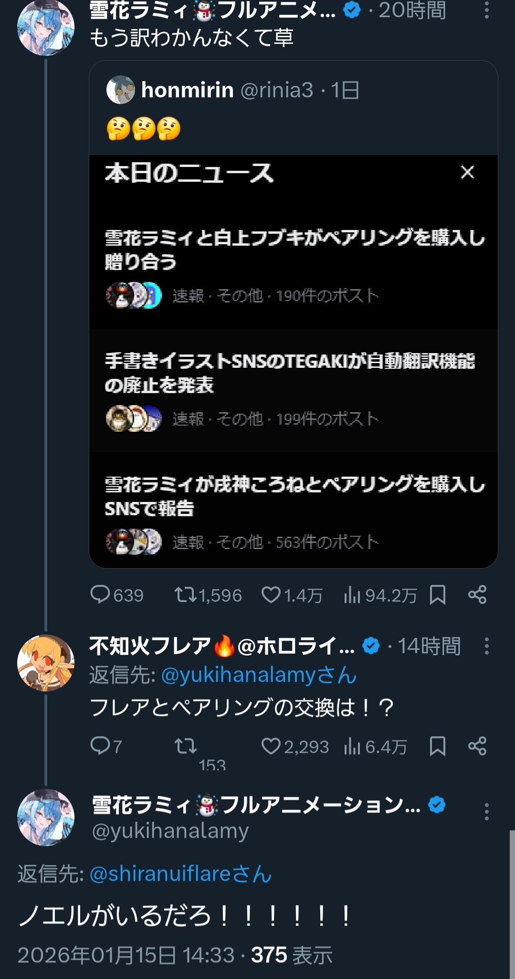Screen dimensions: 515x979
Task: Share Shiranui Flare's reply
Action: pyautogui.click(x=477, y=746)
